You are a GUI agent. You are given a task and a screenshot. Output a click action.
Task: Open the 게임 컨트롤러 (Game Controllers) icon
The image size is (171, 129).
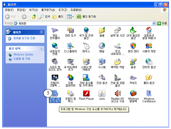point(55,30)
